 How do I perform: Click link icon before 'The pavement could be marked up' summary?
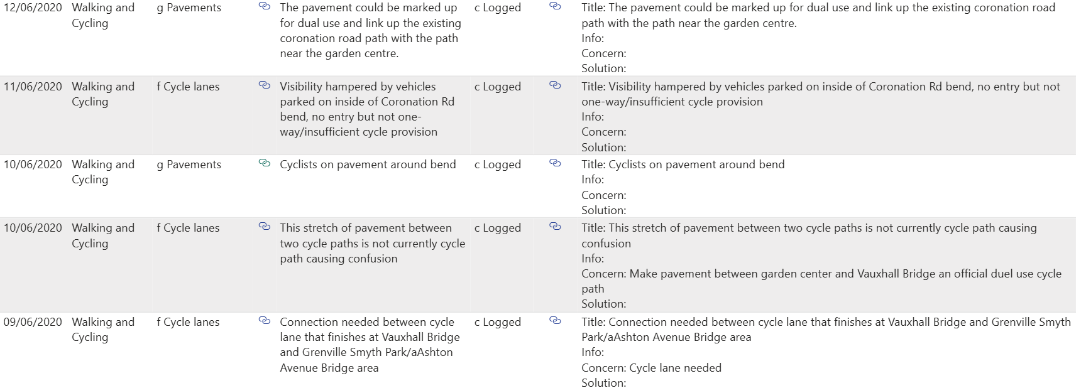tap(265, 6)
